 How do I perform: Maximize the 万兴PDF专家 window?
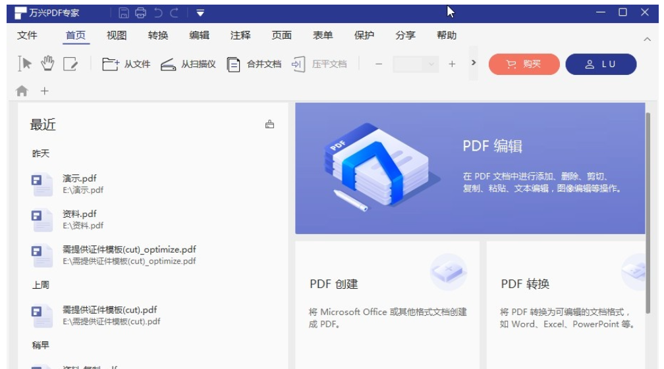(622, 12)
